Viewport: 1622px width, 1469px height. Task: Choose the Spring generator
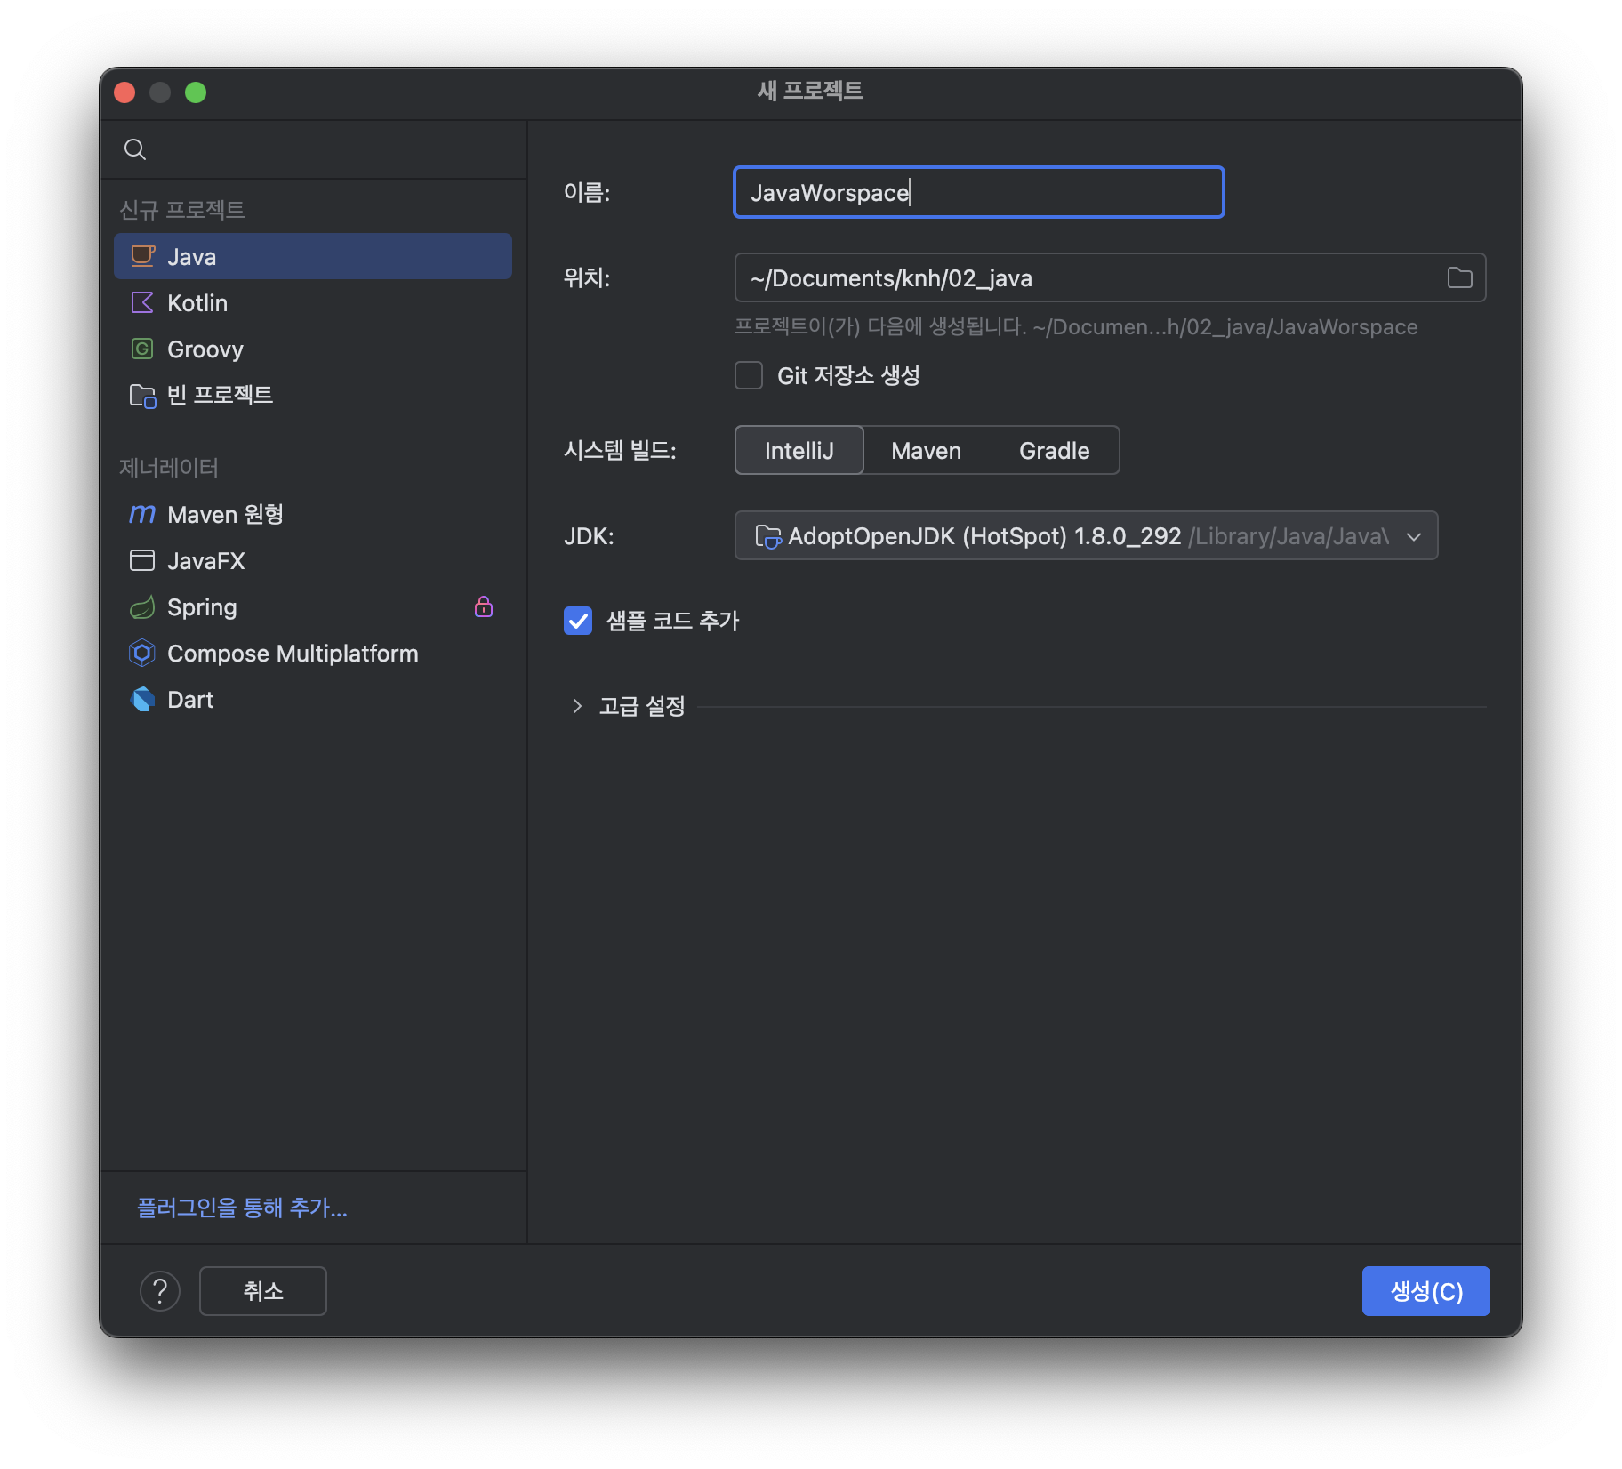(x=313, y=606)
